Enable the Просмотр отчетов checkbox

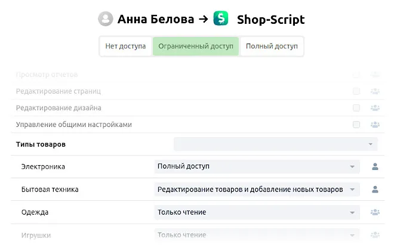(356, 75)
